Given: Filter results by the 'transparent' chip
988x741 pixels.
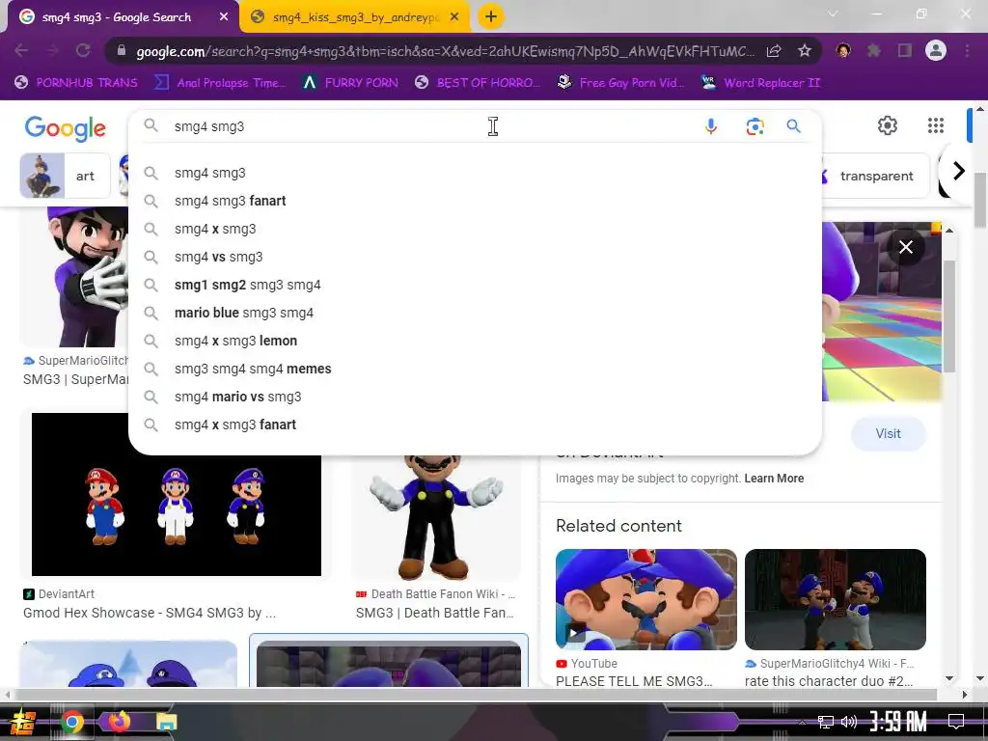Looking at the screenshot, I should tap(876, 176).
